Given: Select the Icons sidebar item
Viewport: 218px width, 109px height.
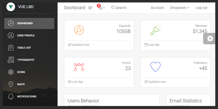Looking at the screenshot, I should (x=21, y=72).
